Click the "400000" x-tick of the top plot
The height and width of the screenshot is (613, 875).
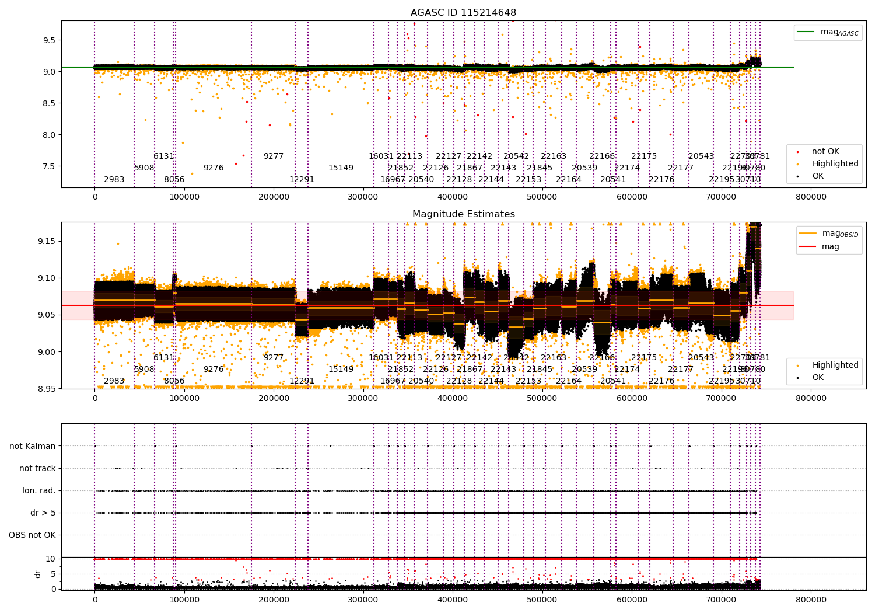(x=453, y=197)
